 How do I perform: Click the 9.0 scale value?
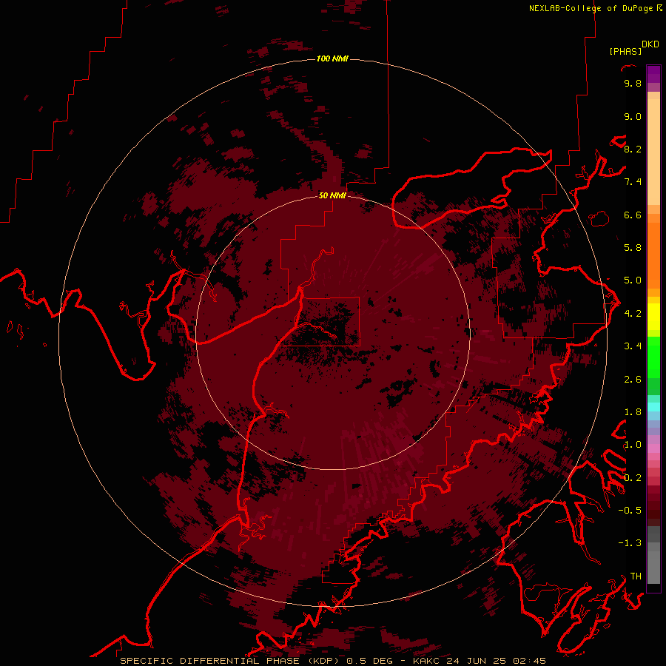click(x=633, y=116)
